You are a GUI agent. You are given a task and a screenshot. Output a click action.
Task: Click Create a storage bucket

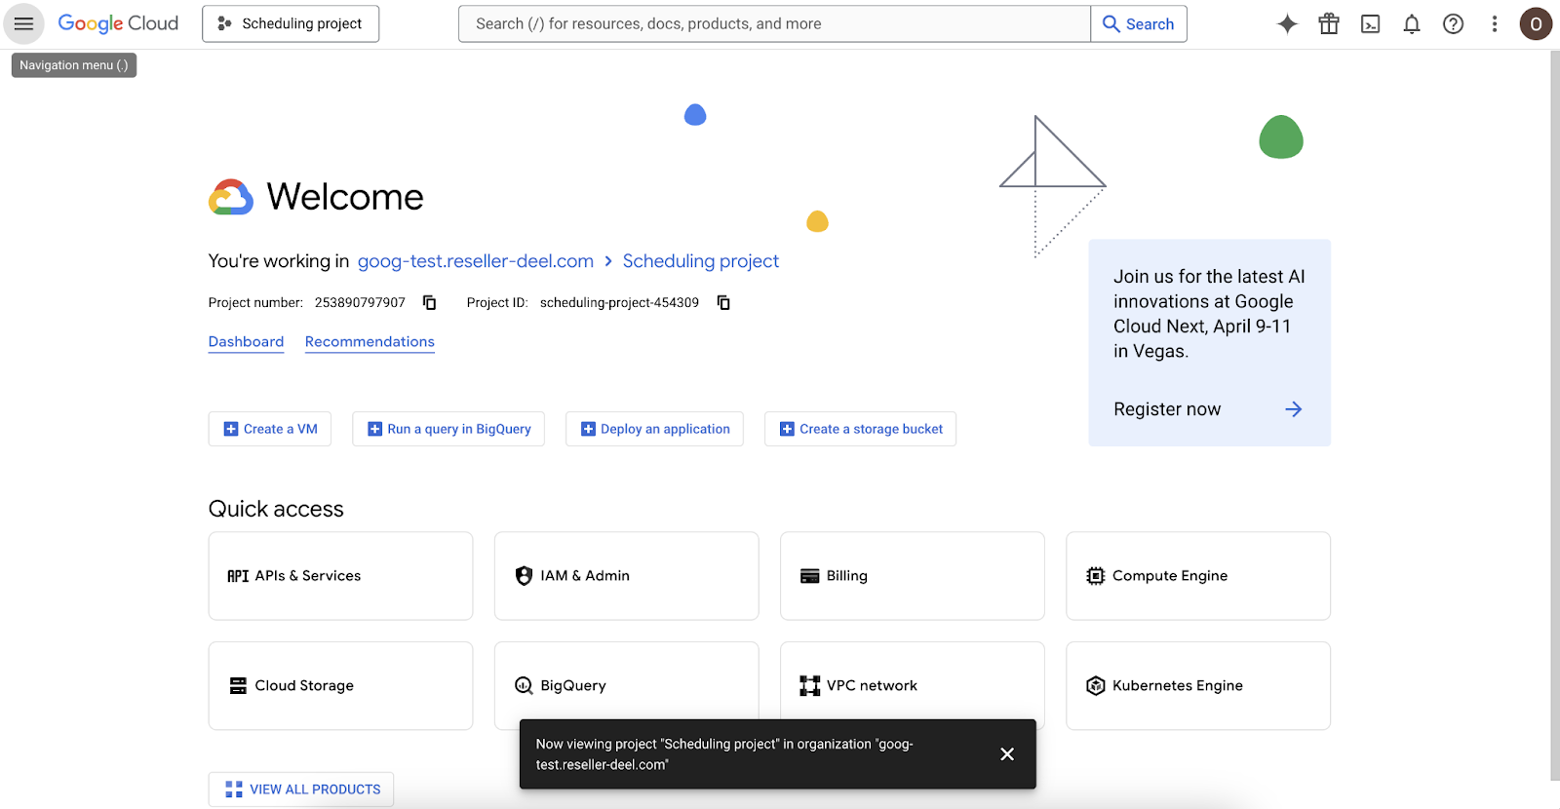860,429
